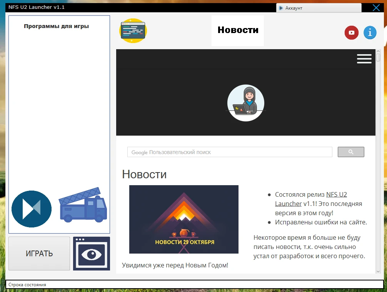Viewport: 387px width, 292px height.
Task: Click the Строка состояния status bar text
Action: pyautogui.click(x=27, y=285)
